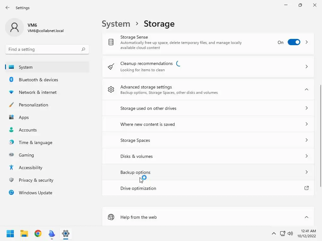Collapse the Help from the web section

point(306,217)
